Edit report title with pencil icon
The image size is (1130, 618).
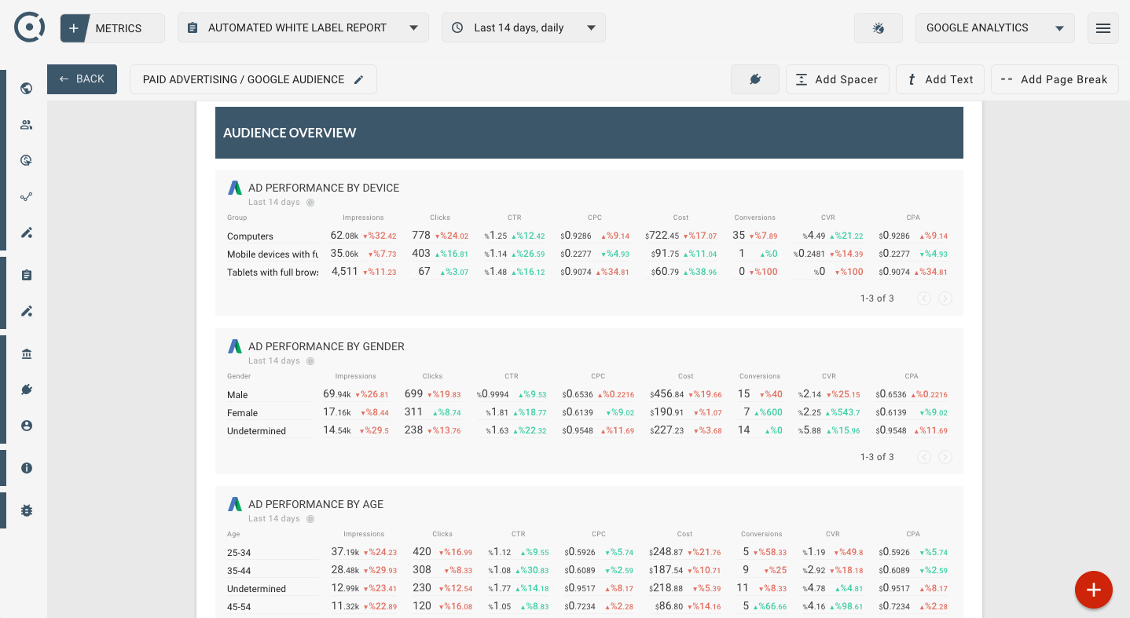359,79
